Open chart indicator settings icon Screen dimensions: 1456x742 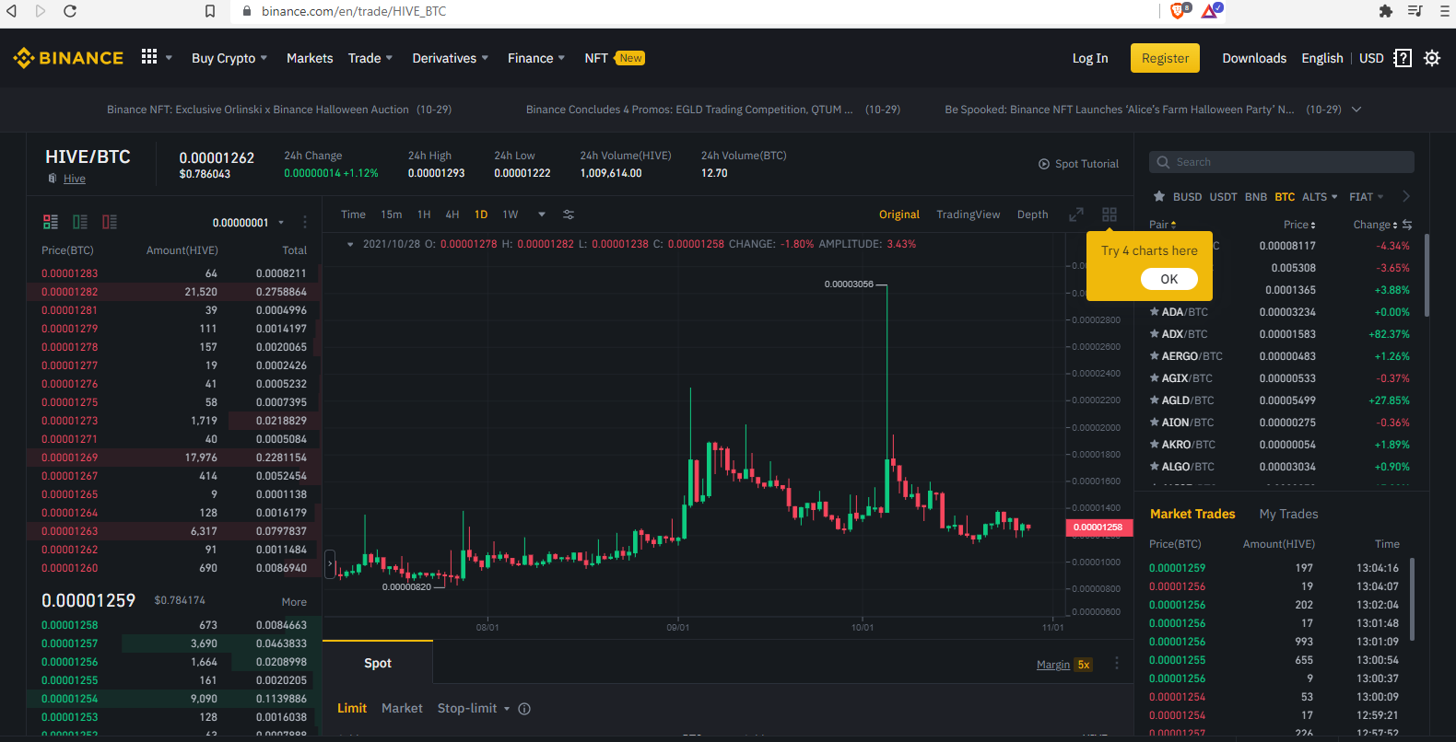click(569, 214)
